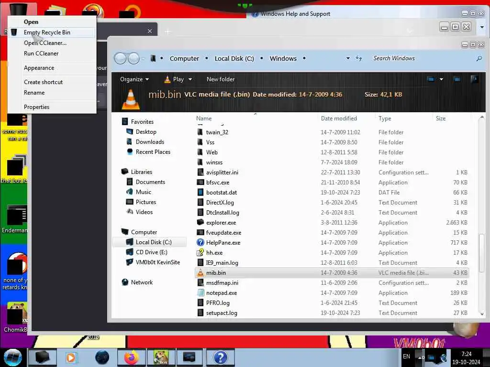Expand the recent pages arrow beside Forward

tap(143, 58)
